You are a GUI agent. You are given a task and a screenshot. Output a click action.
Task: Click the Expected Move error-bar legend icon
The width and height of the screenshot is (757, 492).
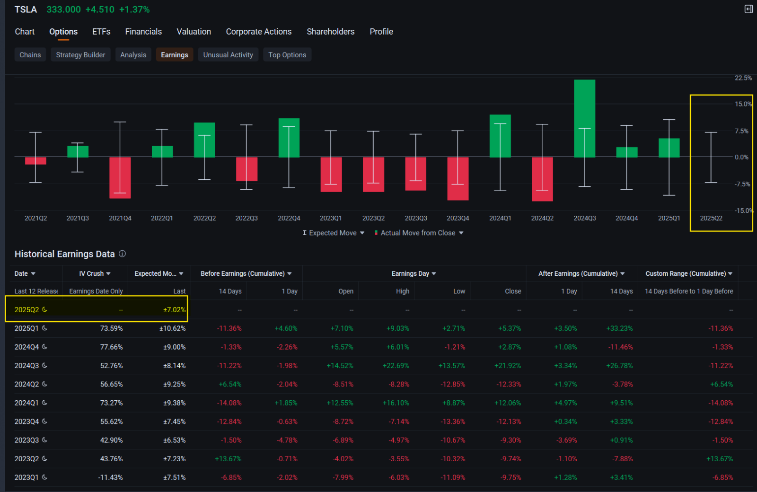click(x=305, y=233)
